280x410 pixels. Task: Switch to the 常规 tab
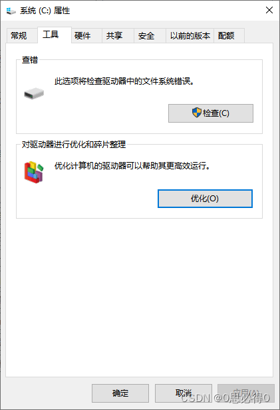coord(19,35)
